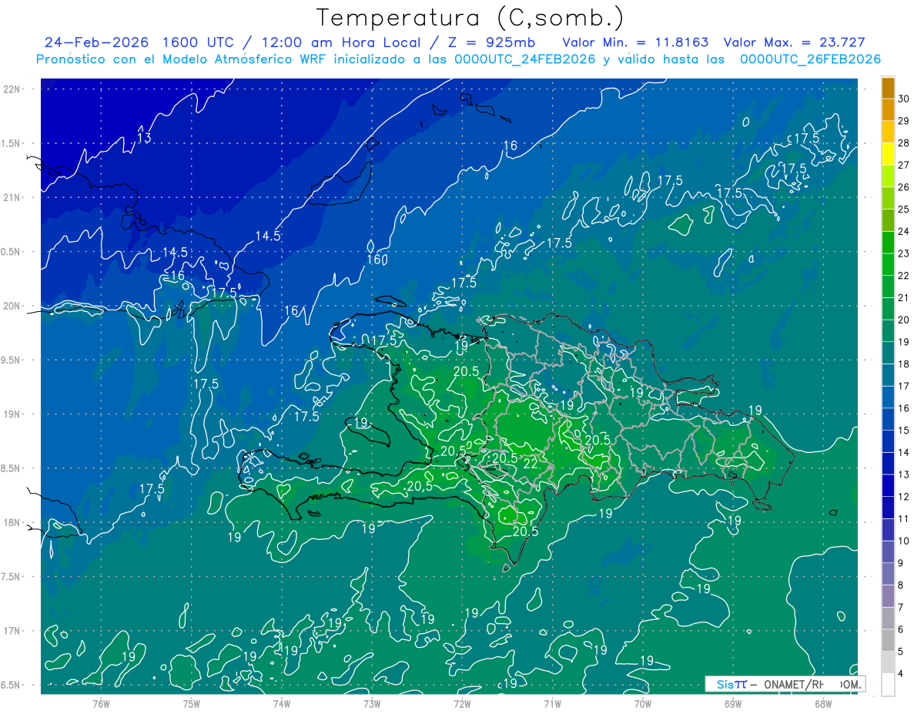This screenshot has height=714, width=924.
Task: Click the legend scale label "10"
Action: pos(904,541)
